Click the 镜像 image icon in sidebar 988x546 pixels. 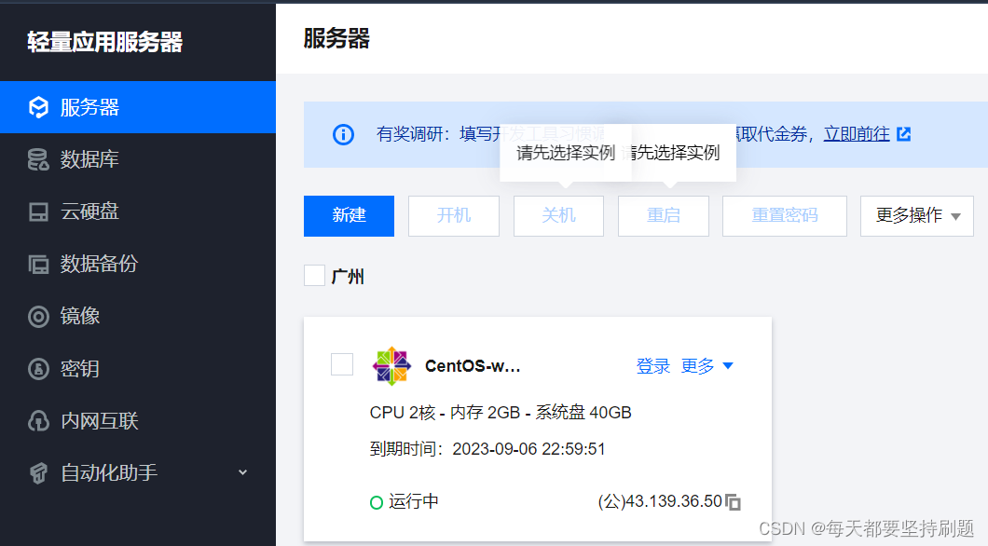[x=38, y=316]
